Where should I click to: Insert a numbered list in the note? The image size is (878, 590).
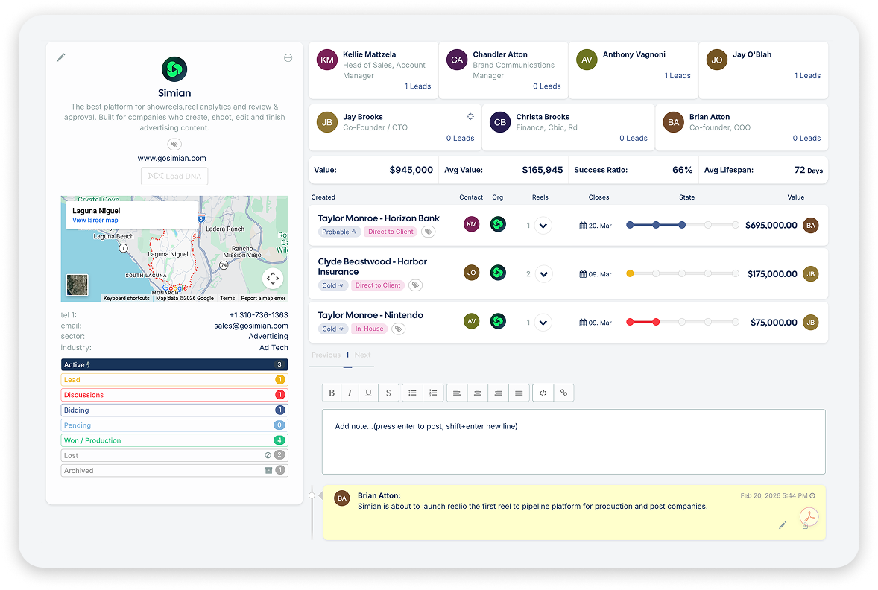(x=432, y=393)
